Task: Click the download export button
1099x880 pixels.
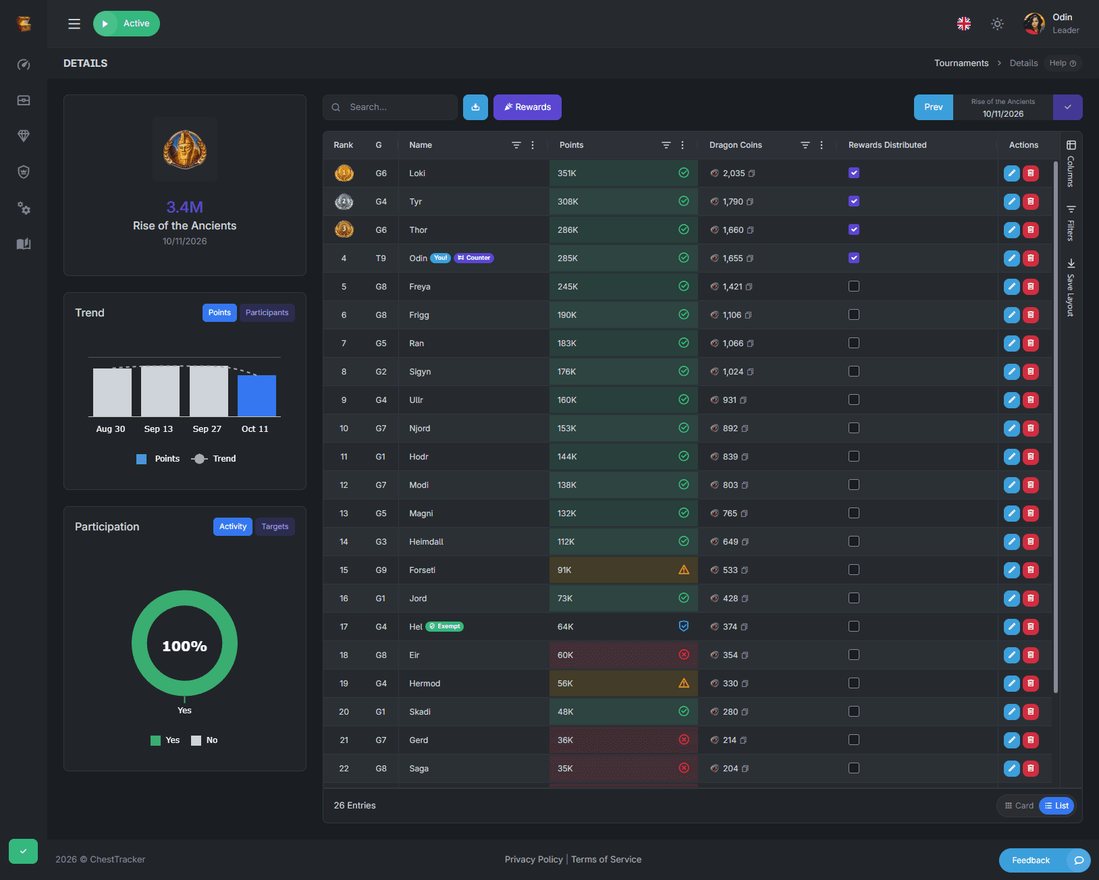Action: (475, 107)
